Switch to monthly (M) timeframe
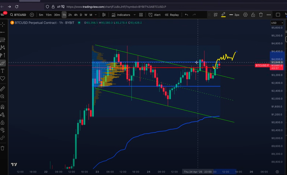287x175 pixels. 91,15
